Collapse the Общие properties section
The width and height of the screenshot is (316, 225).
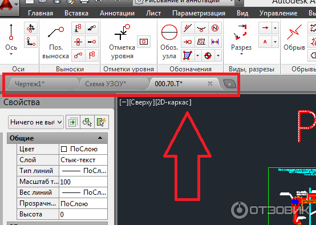(x=100, y=138)
